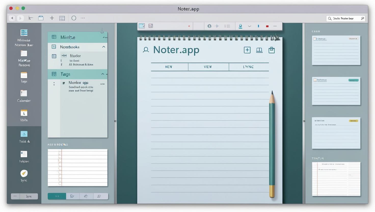The width and height of the screenshot is (375, 212).
Task: Click the globe icon in floating toolbar
Action: pyautogui.click(x=209, y=26)
